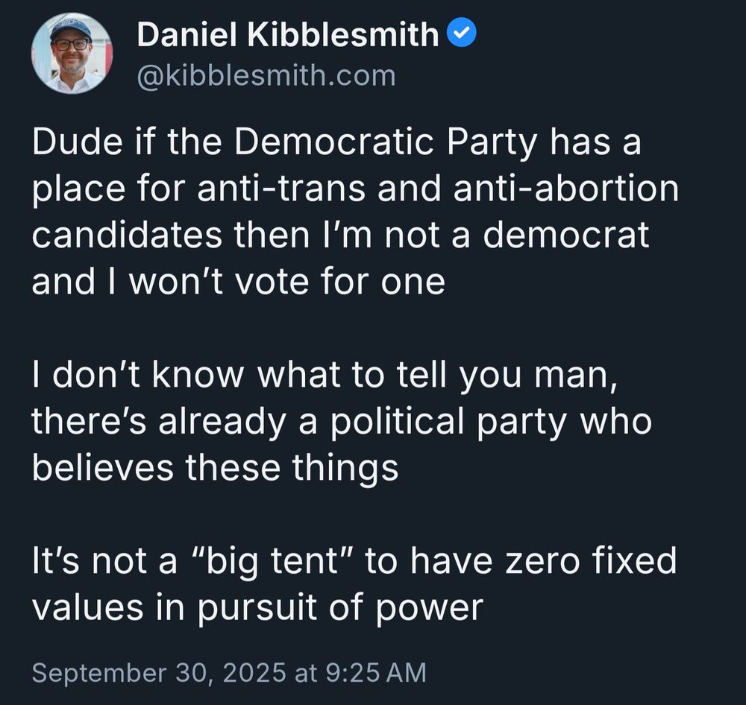
Task: Click the line "I don't know what to tell you man"
Action: (x=325, y=375)
